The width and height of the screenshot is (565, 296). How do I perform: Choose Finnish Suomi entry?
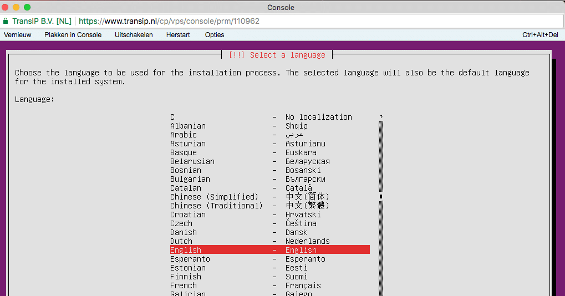click(270, 277)
